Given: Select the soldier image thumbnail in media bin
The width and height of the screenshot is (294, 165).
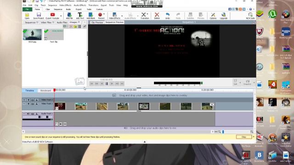Looking at the screenshot, I should [x=32, y=34].
